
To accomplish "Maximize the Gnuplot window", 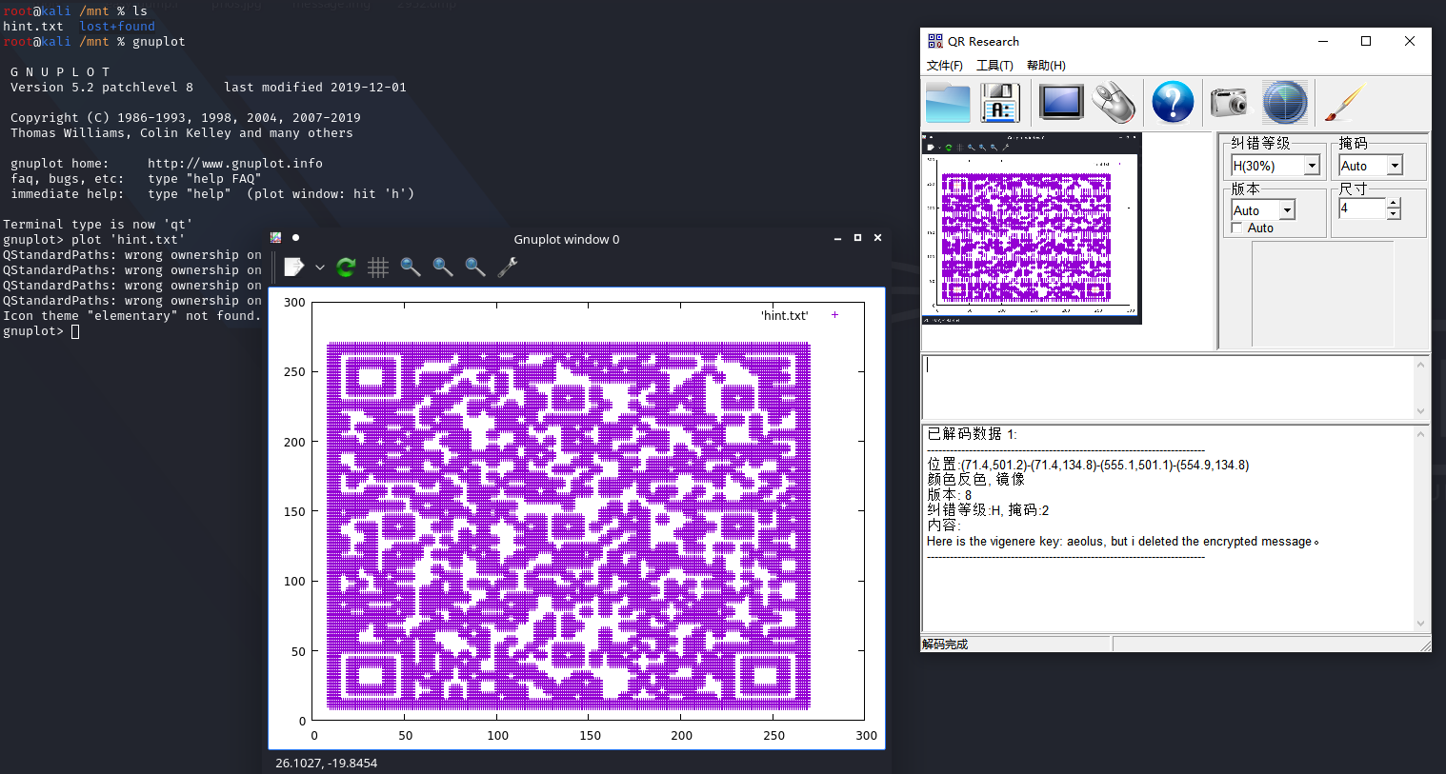I will [x=857, y=238].
